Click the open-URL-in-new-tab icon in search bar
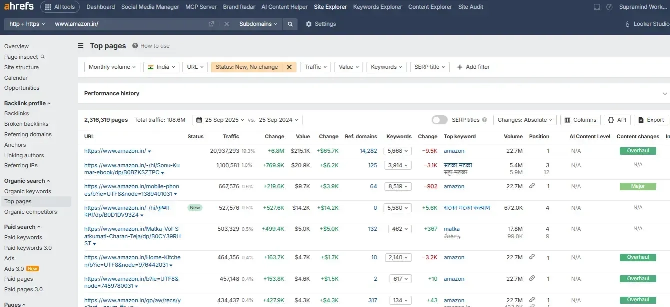 pyautogui.click(x=211, y=24)
